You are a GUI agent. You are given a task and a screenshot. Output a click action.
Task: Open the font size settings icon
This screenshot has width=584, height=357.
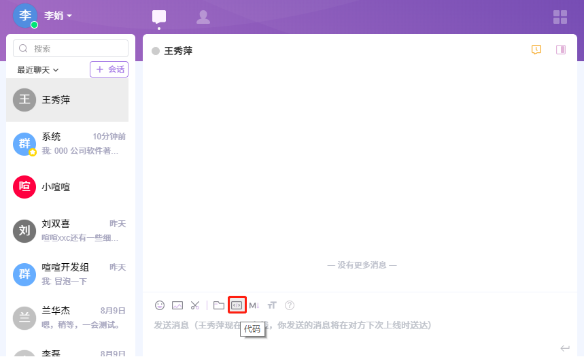(272, 305)
